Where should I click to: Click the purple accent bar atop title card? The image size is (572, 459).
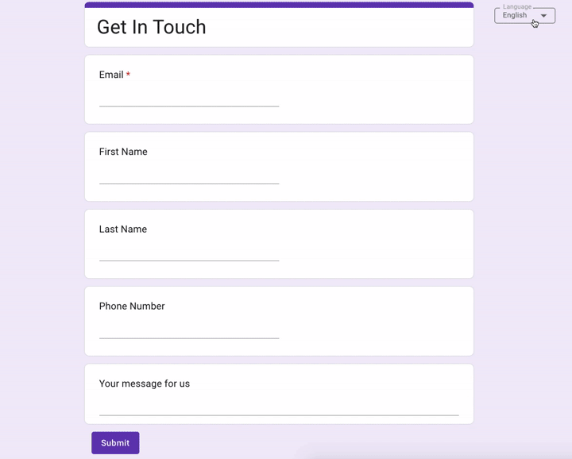[279, 5]
